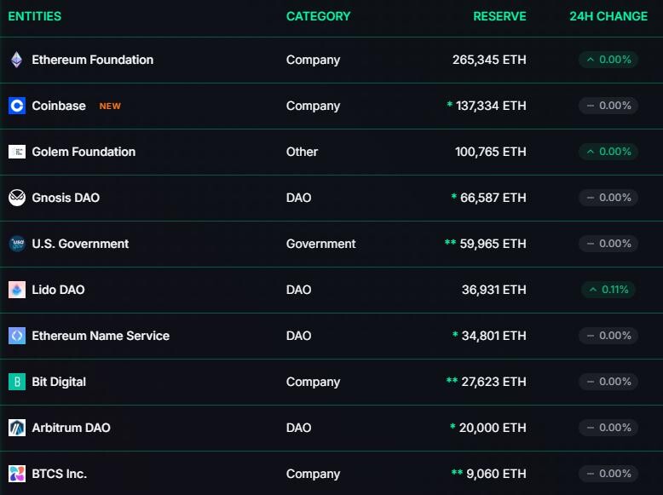Click the Company category in BTCS Inc. row

click(x=313, y=475)
